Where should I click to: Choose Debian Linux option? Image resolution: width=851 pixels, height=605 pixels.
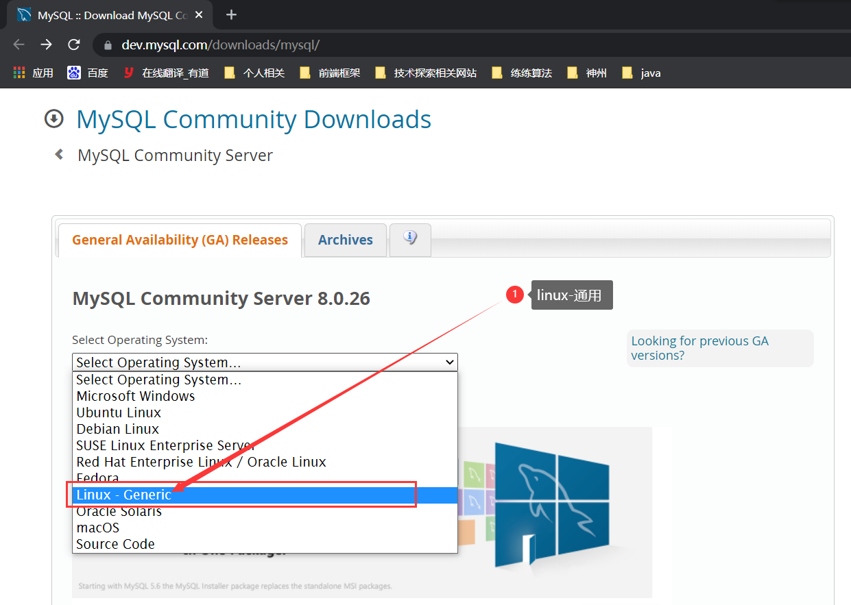[x=265, y=429]
